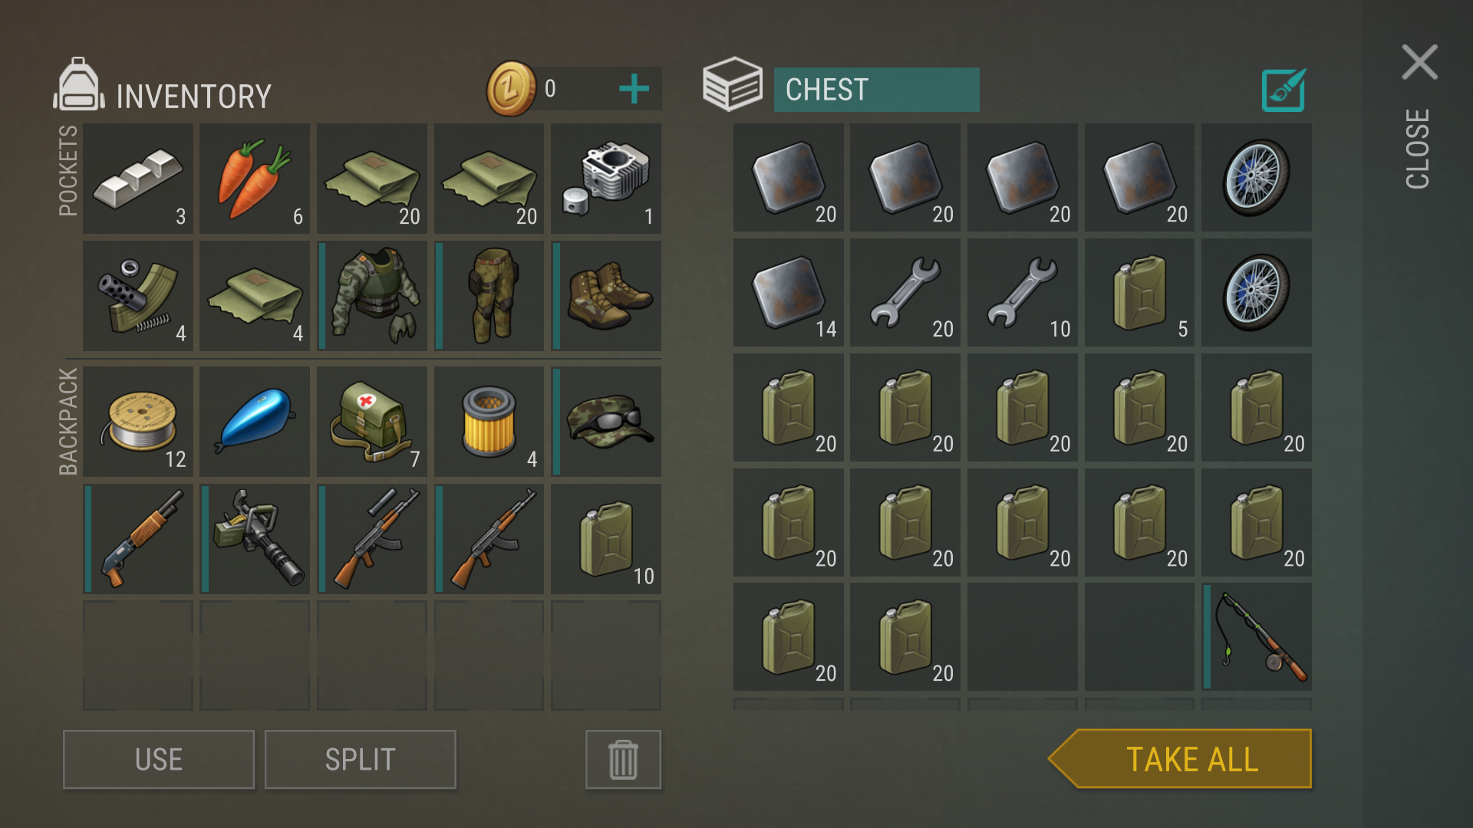Viewport: 1473px width, 828px height.
Task: Select the steel plate stack of 14
Action: click(789, 292)
